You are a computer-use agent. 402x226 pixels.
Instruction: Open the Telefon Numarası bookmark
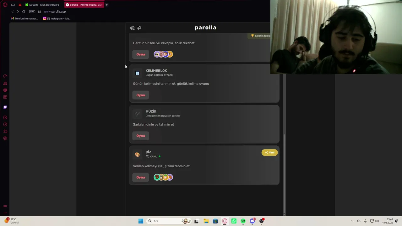pyautogui.click(x=24, y=19)
